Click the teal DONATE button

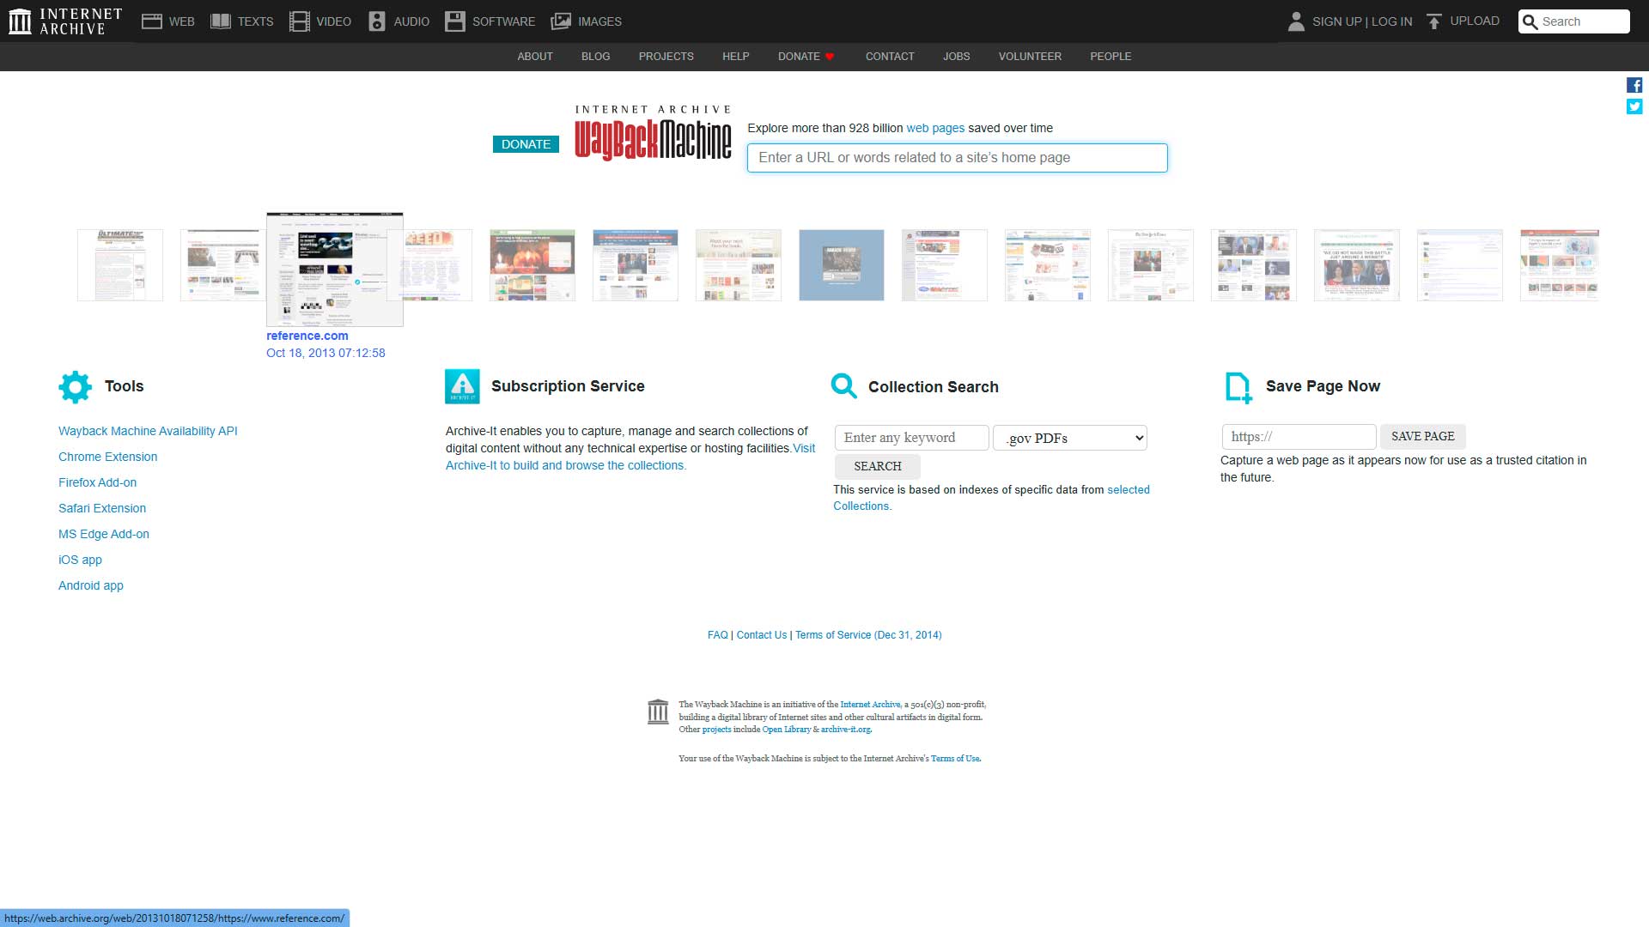tap(526, 144)
